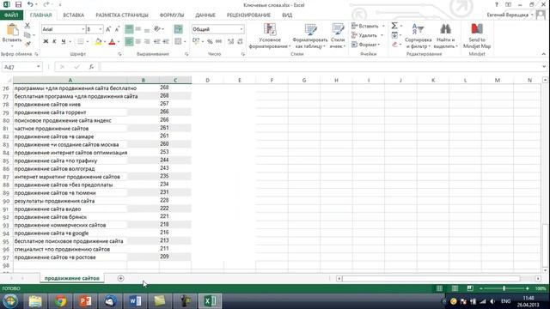
Task: Click Format as Table (Форматировать как таблицу)
Action: [x=310, y=36]
